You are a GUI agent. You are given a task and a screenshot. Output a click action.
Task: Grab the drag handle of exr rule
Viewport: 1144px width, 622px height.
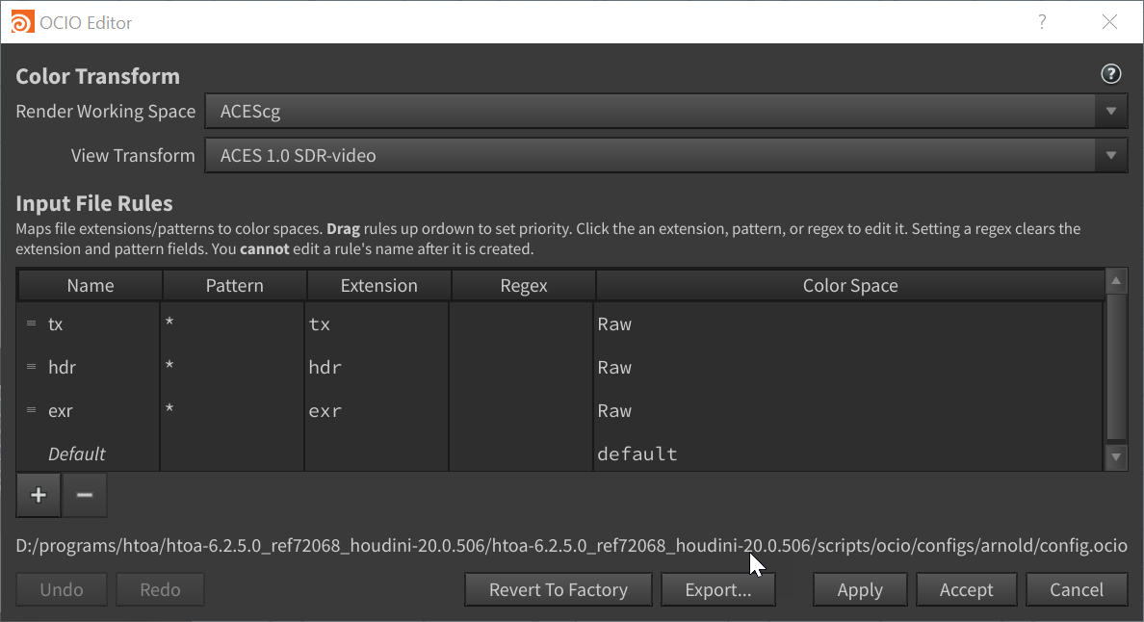(32, 410)
